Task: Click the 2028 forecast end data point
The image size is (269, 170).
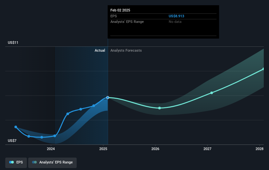Action: pos(263,69)
